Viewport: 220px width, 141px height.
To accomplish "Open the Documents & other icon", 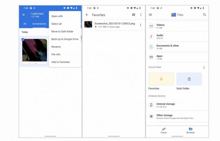I will (x=151, y=47).
